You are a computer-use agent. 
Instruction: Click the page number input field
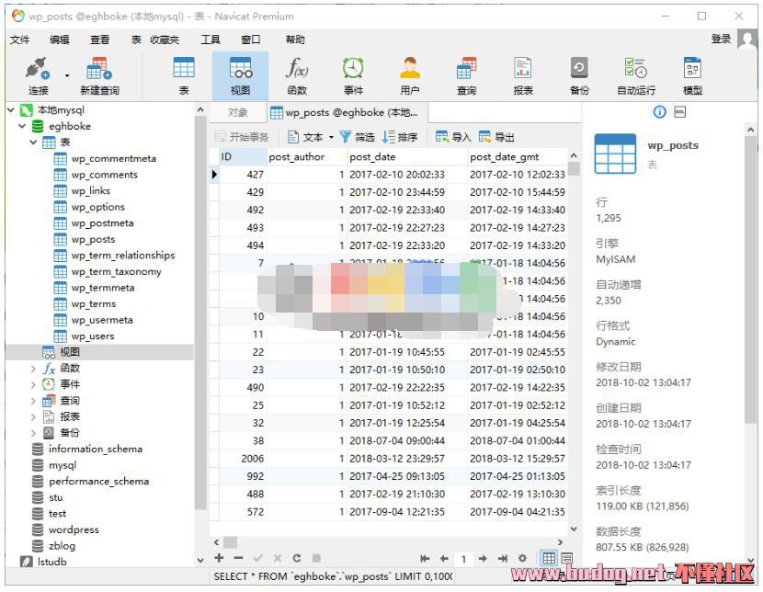[463, 558]
